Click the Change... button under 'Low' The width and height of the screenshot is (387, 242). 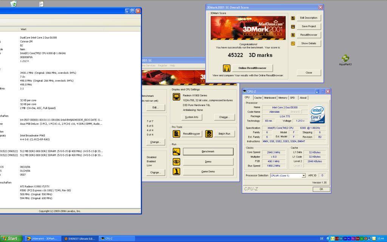pos(155,172)
